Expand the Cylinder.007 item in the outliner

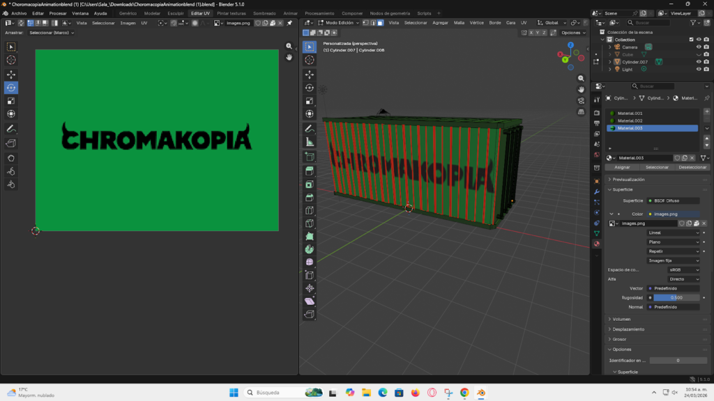point(609,62)
